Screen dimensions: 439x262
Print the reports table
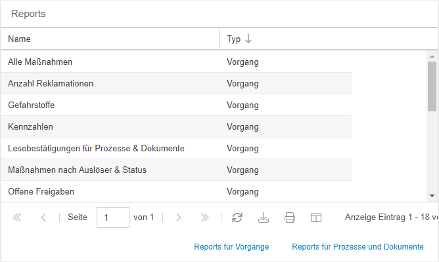(x=290, y=217)
